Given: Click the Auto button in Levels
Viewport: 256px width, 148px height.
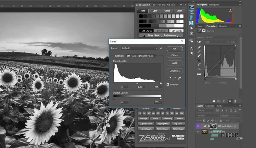Looking at the screenshot, I should (175, 63).
